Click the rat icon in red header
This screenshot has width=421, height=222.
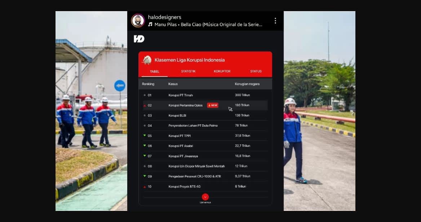click(x=147, y=60)
